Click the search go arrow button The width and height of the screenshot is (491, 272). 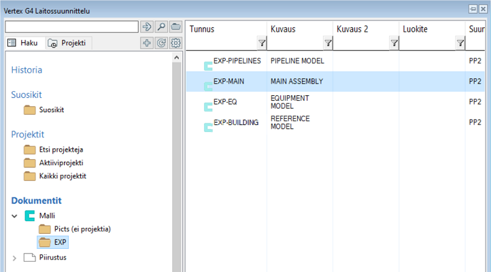coord(147,27)
